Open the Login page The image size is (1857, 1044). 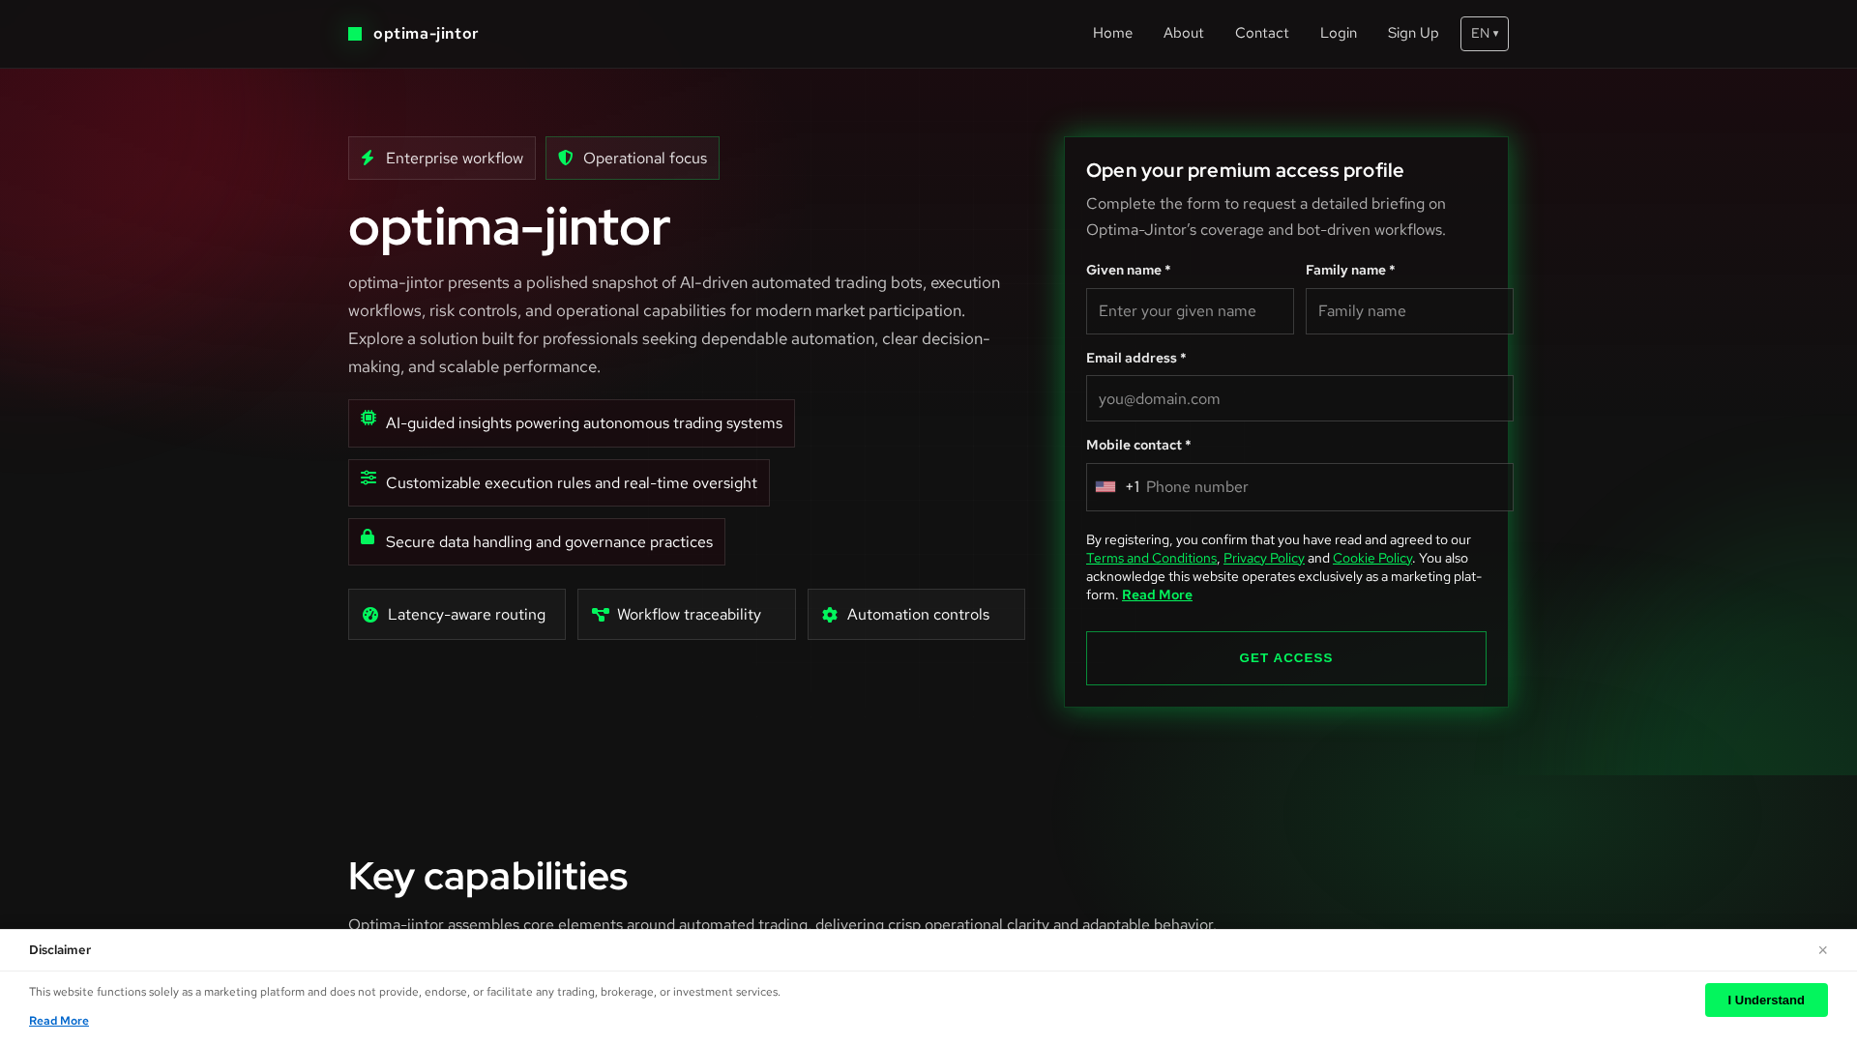click(x=1339, y=33)
